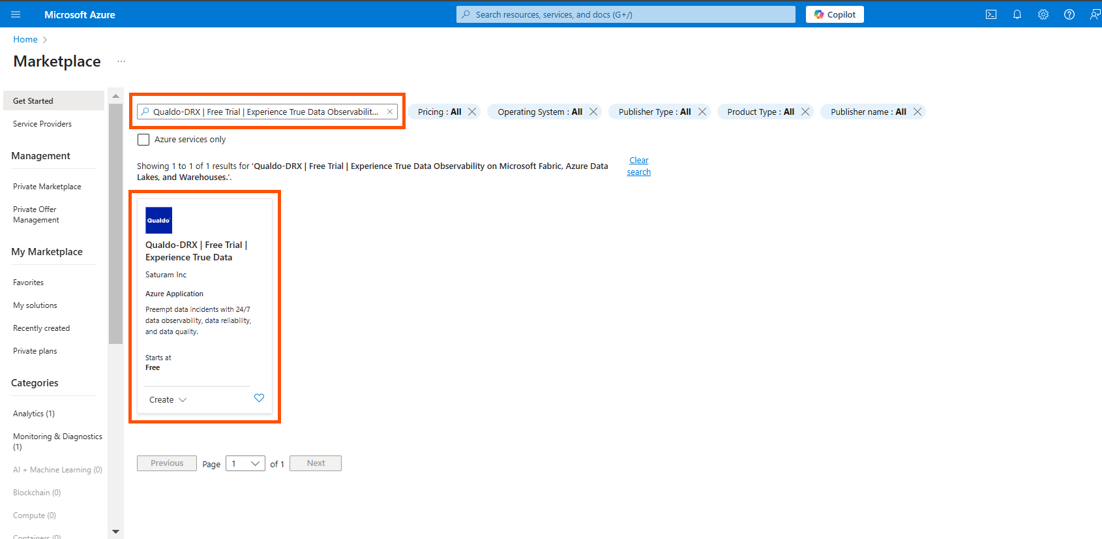This screenshot has width=1102, height=539.
Task: Remove the Product Type filter
Action: pos(805,112)
